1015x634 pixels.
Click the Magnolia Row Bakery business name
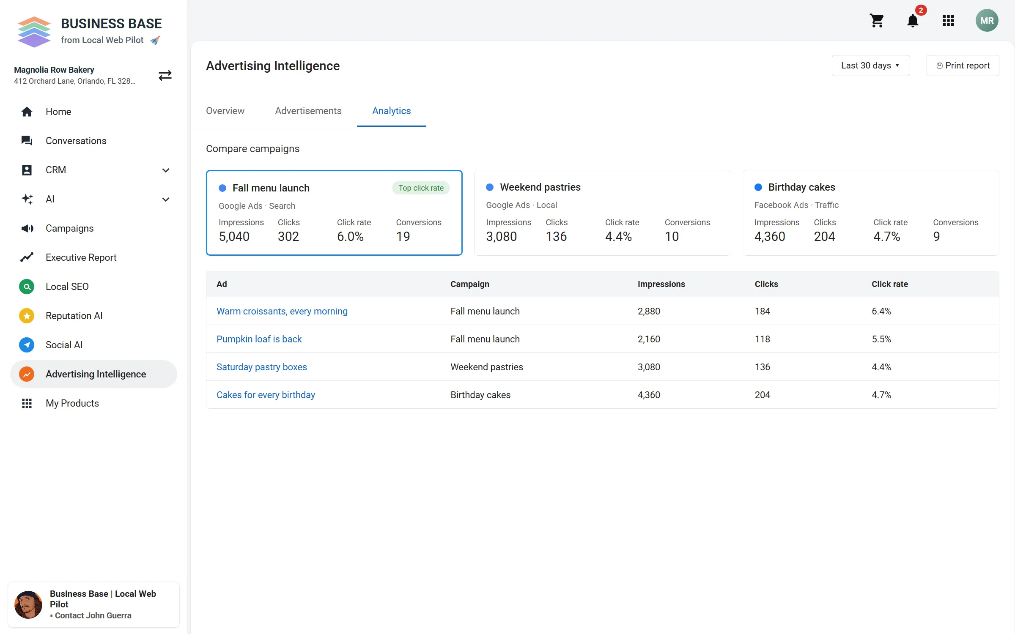(x=54, y=70)
